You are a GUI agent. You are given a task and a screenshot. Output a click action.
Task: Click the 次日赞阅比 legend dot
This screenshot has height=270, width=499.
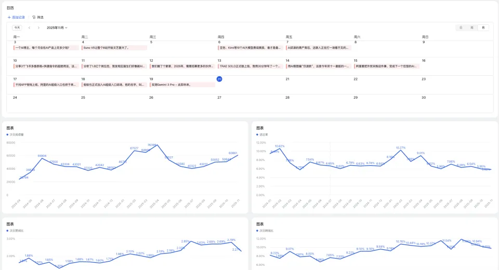click(x=8, y=230)
